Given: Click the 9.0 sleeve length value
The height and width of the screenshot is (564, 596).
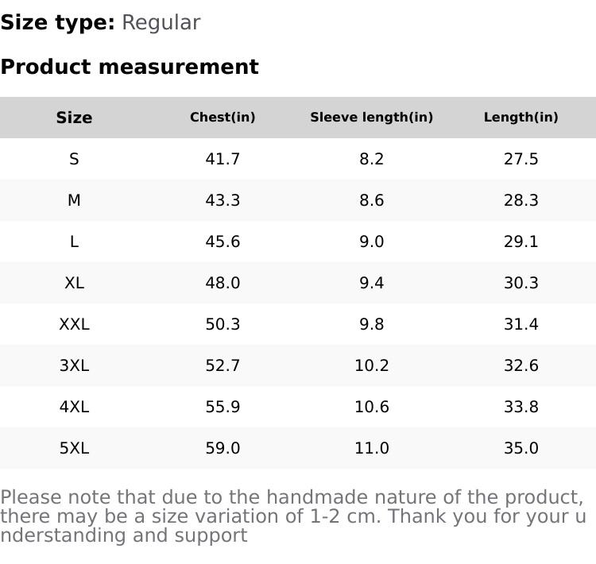Looking at the screenshot, I should point(371,241).
